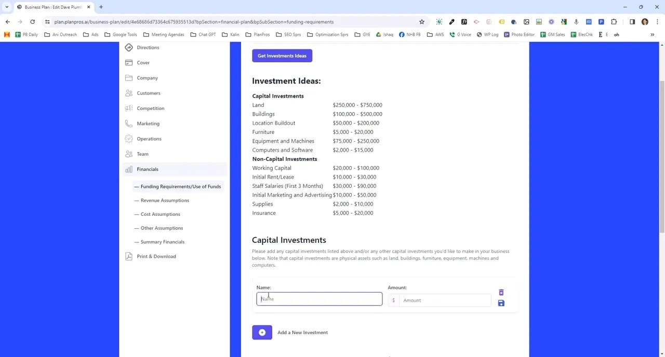
Task: Click the Get Investments Ideas button
Action: coord(282,56)
